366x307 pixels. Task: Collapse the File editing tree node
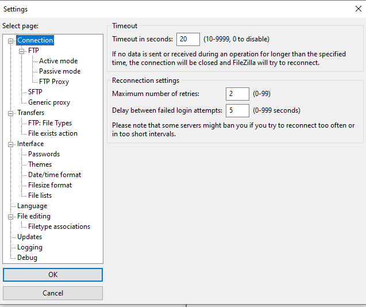click(11, 217)
